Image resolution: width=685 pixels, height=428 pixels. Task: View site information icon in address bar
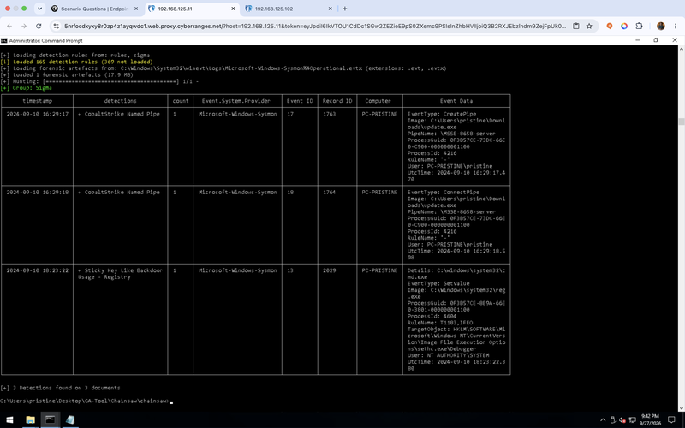click(x=56, y=27)
